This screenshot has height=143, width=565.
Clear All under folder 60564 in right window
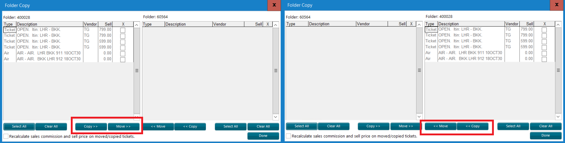point(334,126)
